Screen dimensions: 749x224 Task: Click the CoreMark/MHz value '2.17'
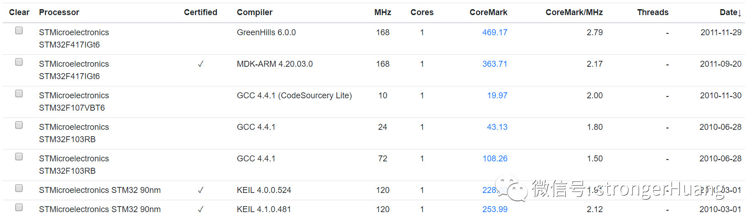tap(595, 64)
